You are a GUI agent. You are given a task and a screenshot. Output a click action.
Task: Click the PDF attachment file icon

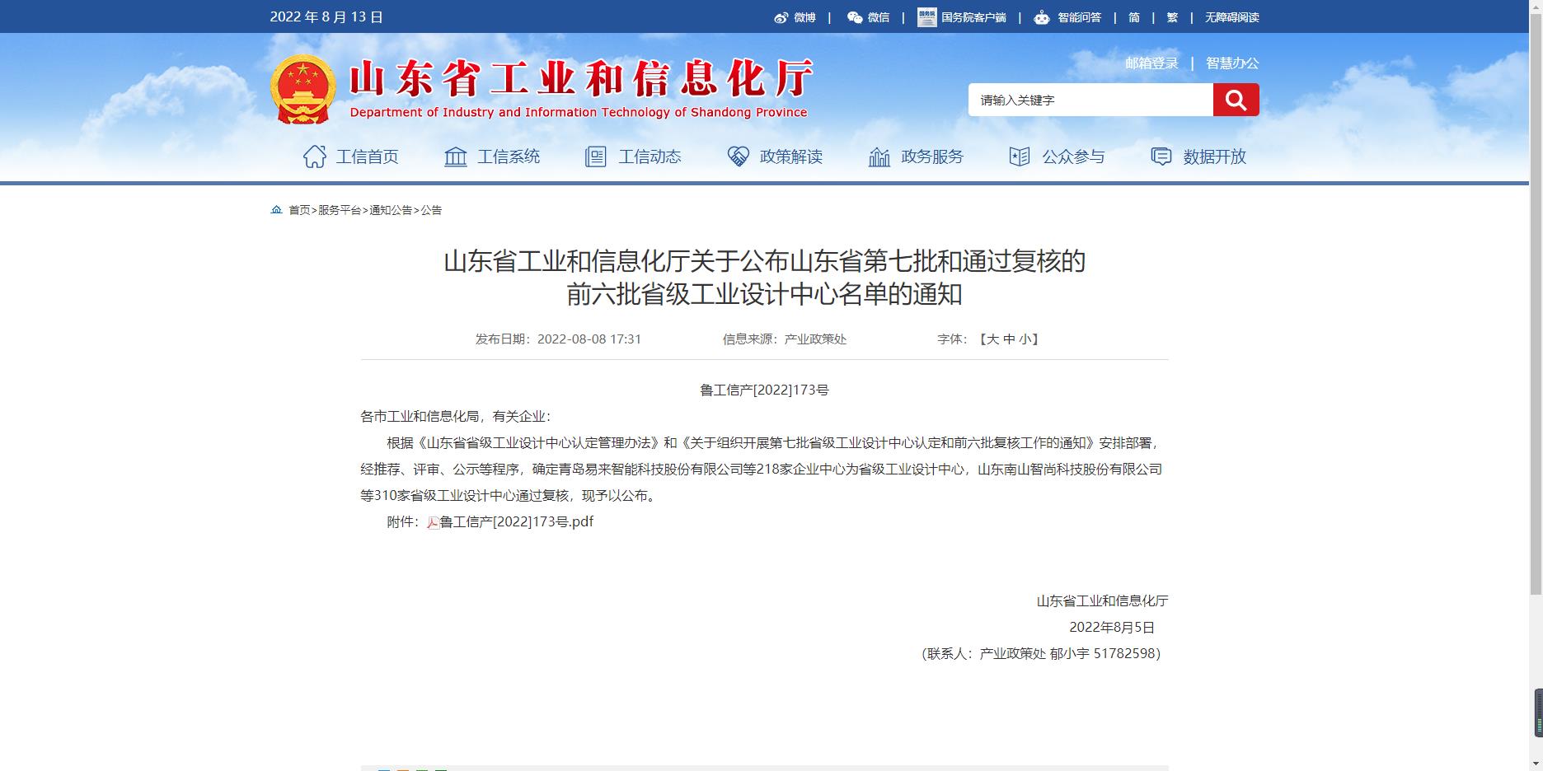point(433,522)
